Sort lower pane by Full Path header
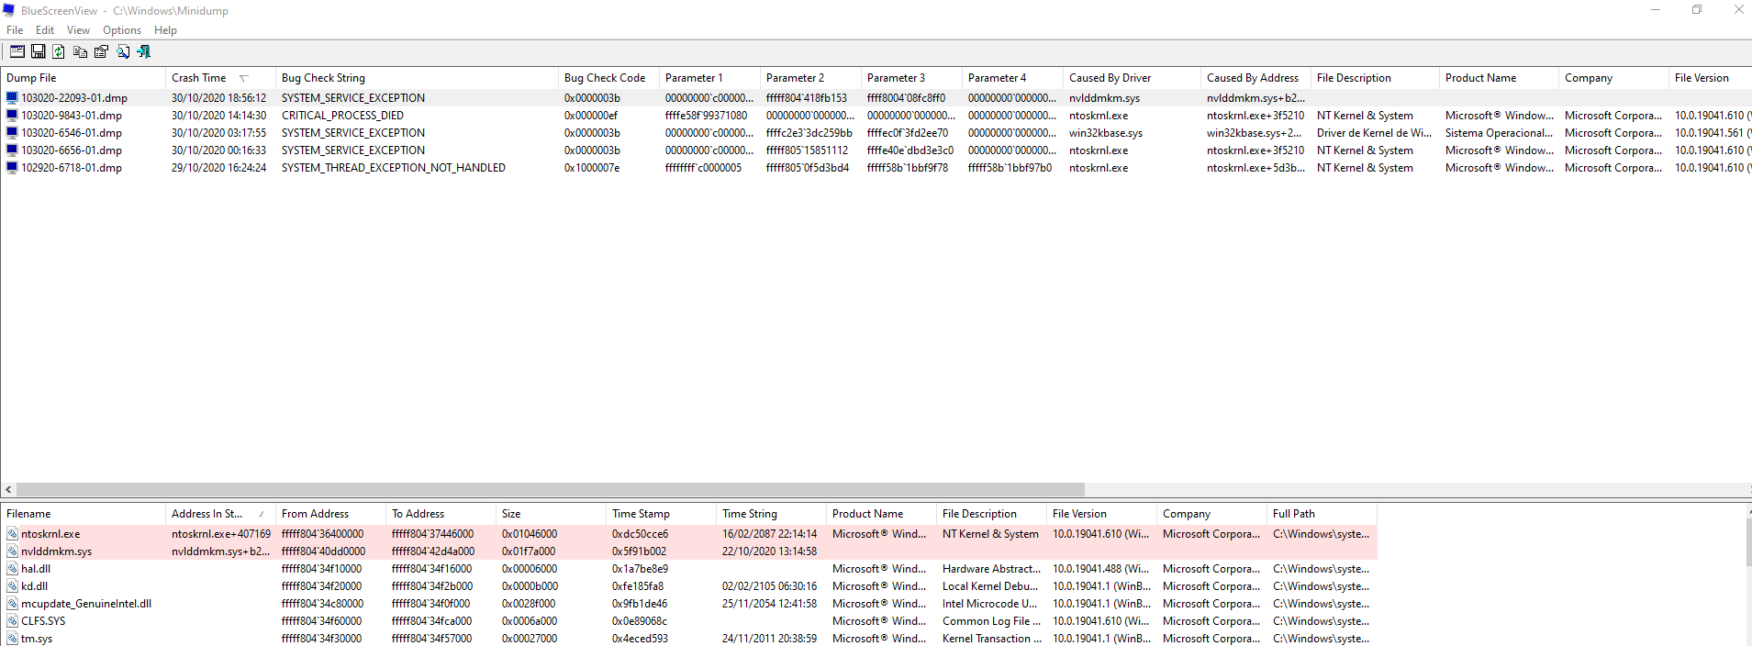 pyautogui.click(x=1322, y=514)
